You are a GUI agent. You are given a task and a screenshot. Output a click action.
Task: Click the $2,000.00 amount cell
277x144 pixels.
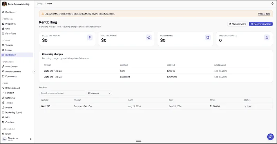tap(172, 77)
